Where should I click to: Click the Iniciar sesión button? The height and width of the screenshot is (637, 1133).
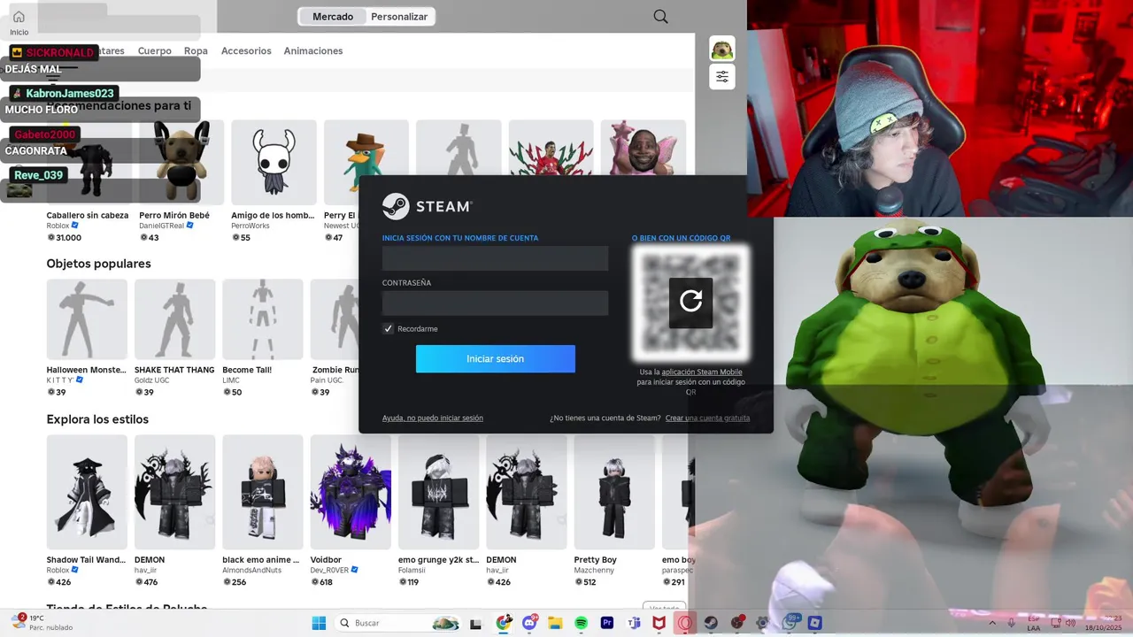496,359
